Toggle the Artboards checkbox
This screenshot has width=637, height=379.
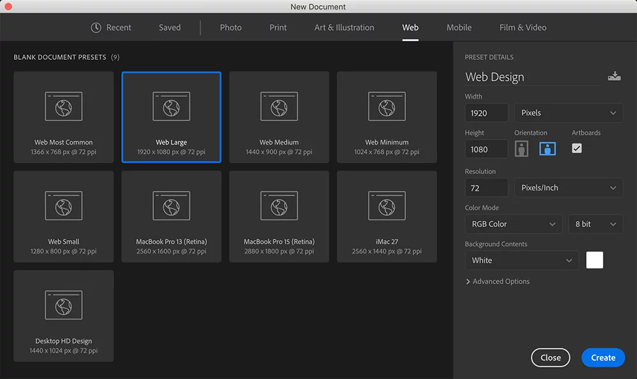(576, 148)
